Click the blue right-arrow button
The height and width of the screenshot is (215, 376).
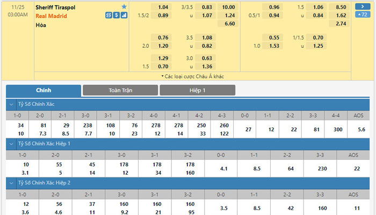click(363, 6)
